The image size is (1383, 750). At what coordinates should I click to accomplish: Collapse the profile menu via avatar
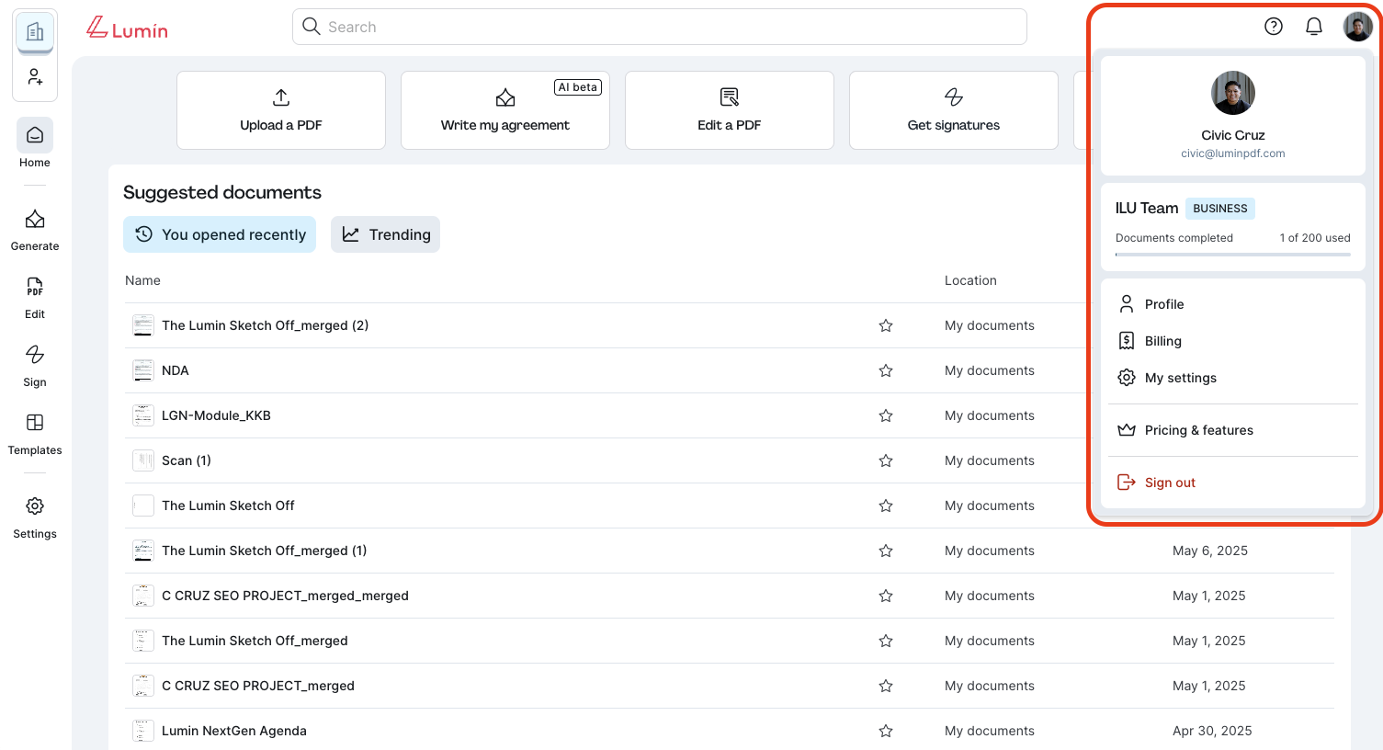[1357, 27]
